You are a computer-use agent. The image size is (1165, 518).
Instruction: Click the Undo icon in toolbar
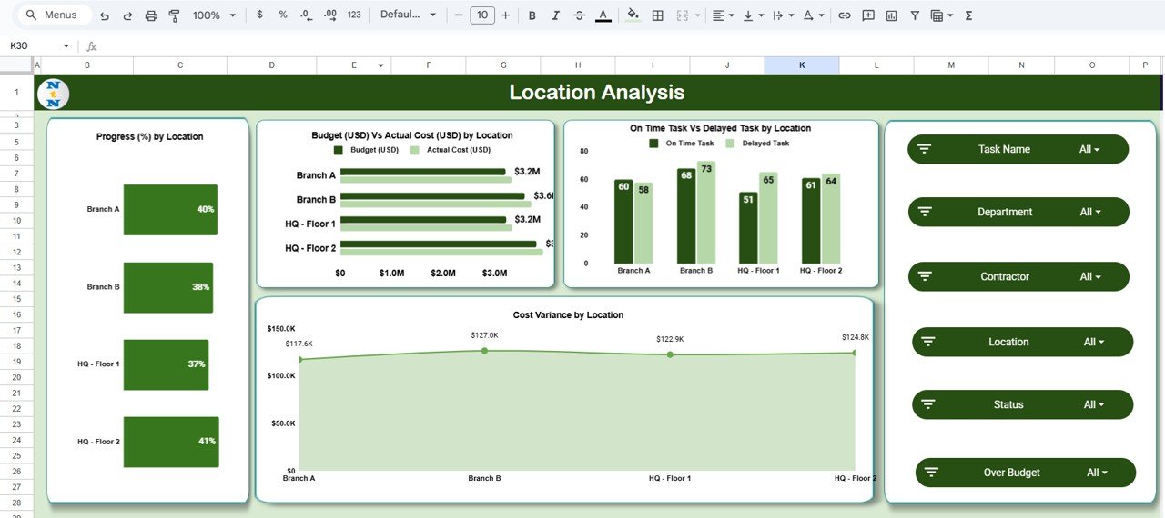click(x=105, y=15)
